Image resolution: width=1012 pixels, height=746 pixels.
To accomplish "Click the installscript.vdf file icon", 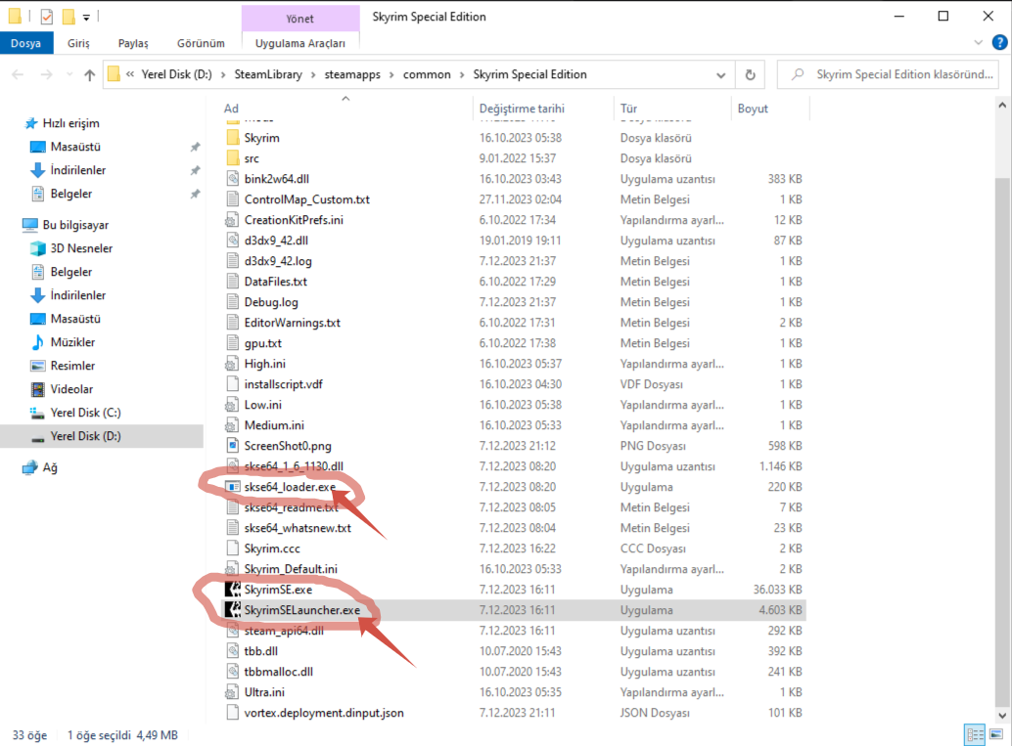I will click(232, 384).
